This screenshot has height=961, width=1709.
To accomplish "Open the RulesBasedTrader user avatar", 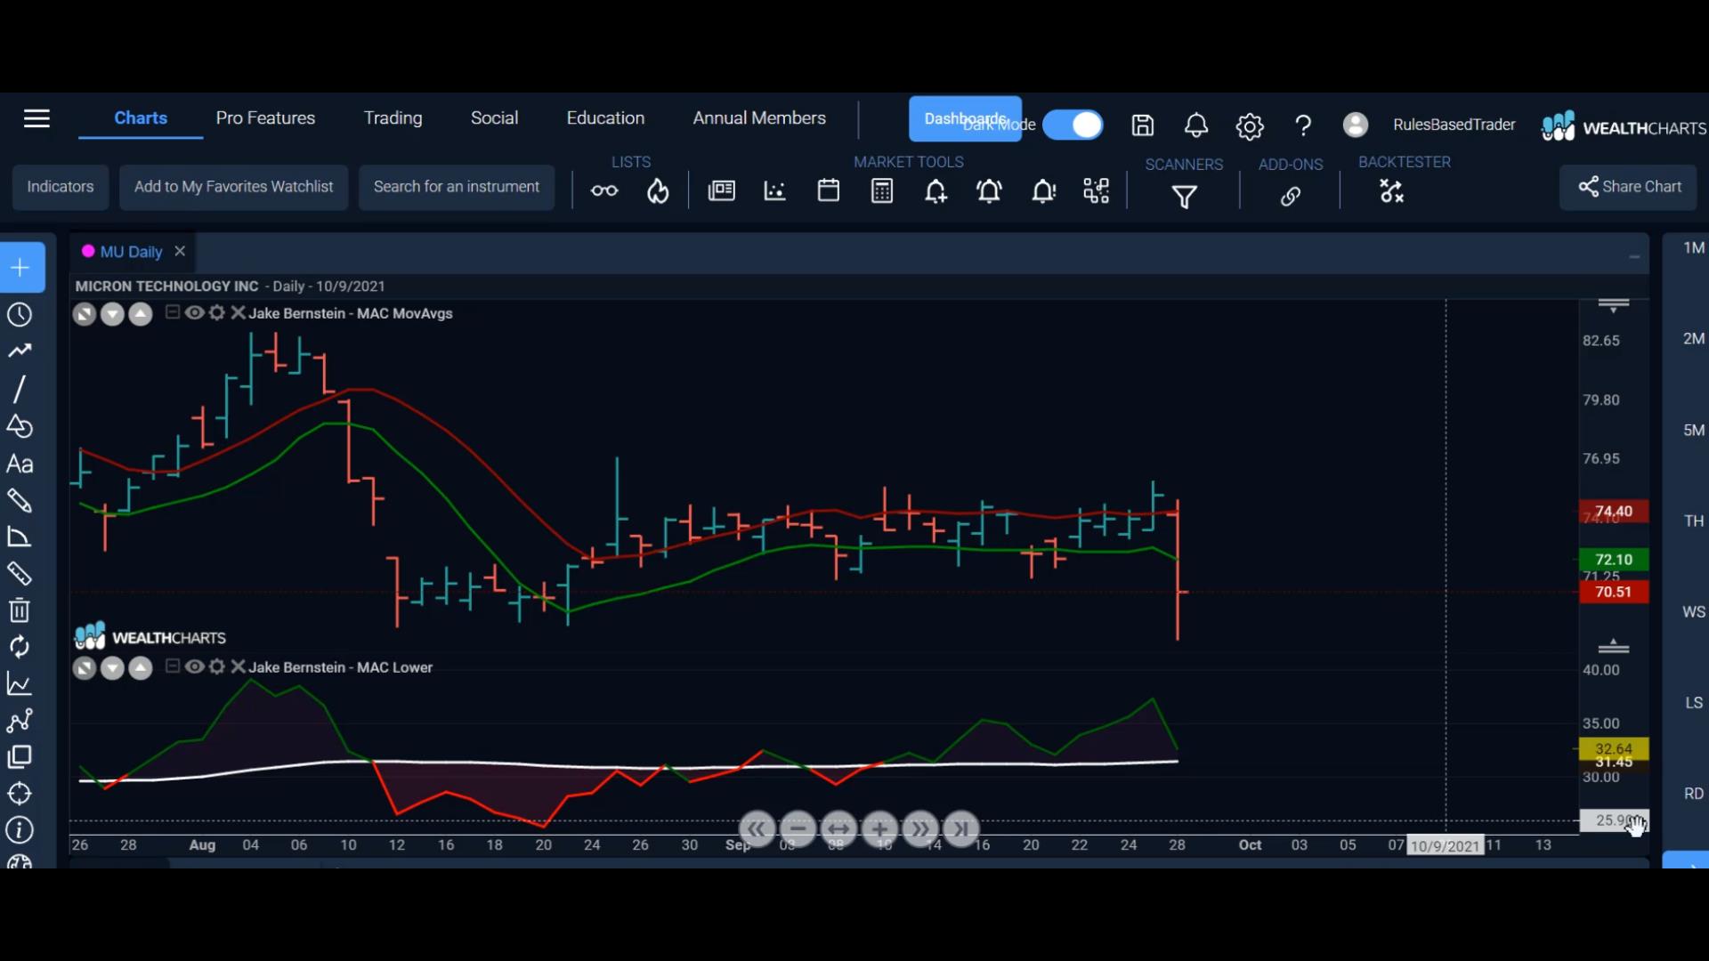I will point(1356,125).
